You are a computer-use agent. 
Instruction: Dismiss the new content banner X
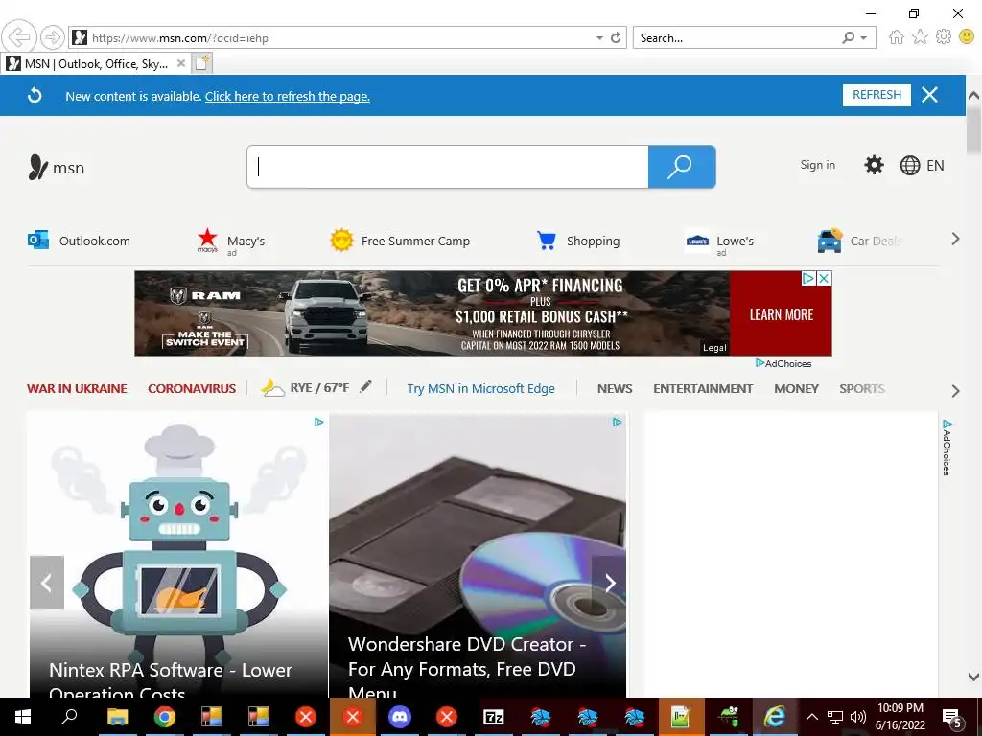pyautogui.click(x=929, y=95)
